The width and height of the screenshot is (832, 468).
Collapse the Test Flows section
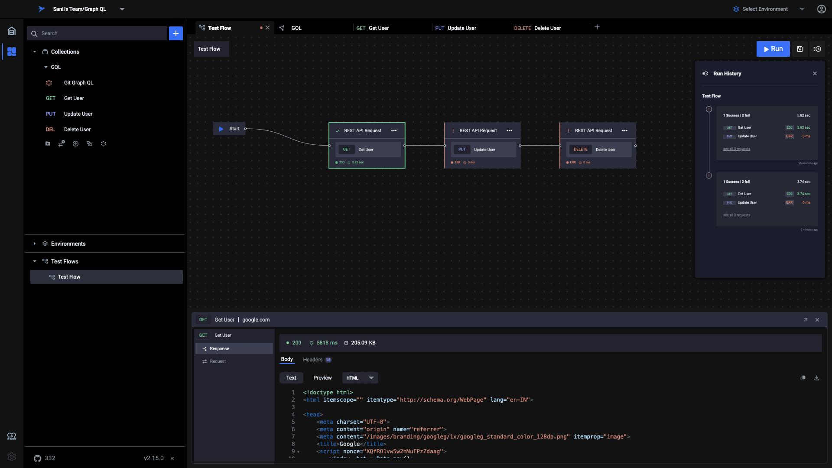point(35,261)
